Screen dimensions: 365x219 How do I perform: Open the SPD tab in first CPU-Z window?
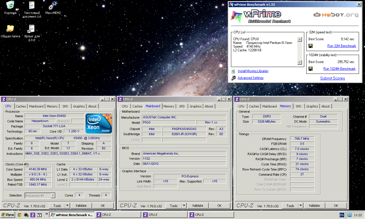pyautogui.click(x=65, y=106)
